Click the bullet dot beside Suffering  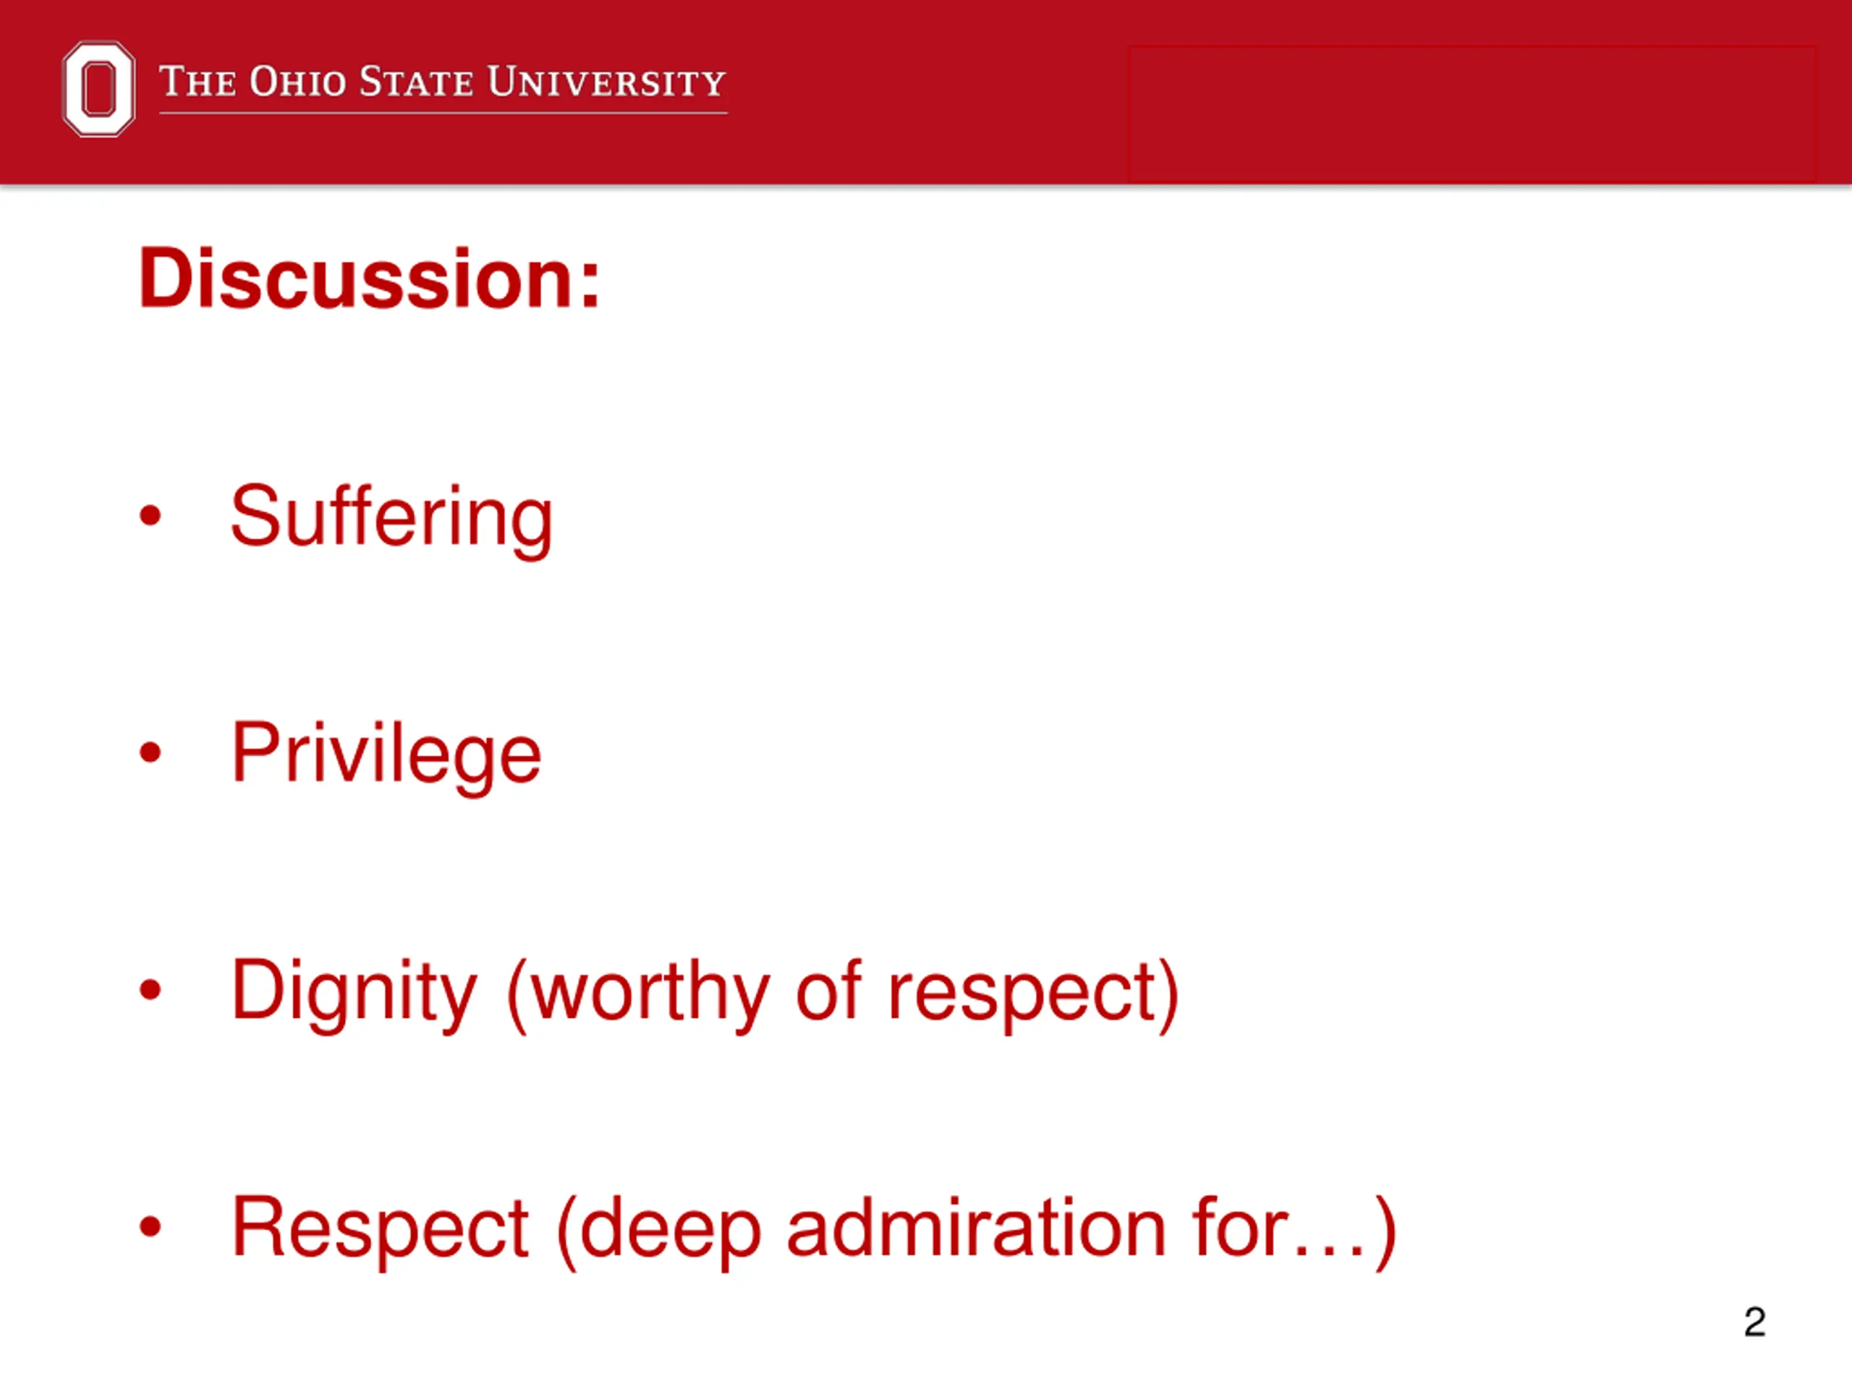tap(150, 515)
